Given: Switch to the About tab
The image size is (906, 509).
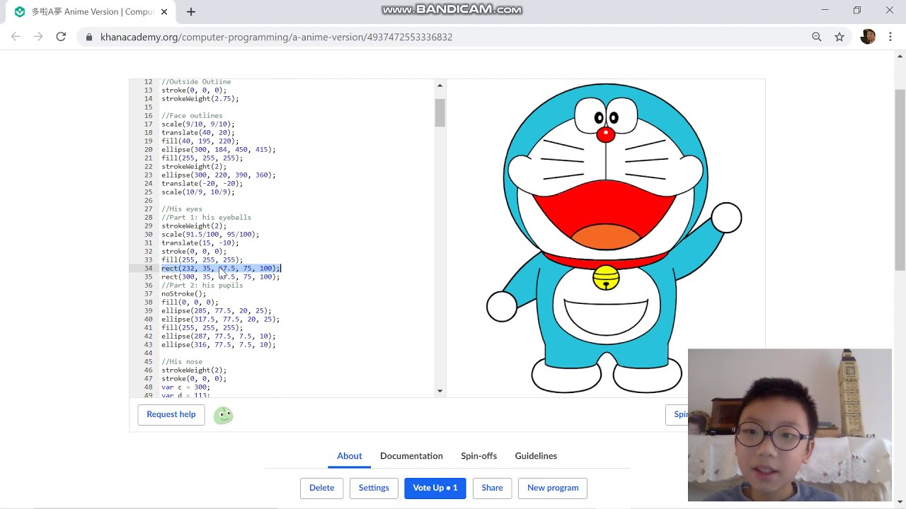Looking at the screenshot, I should 349,456.
